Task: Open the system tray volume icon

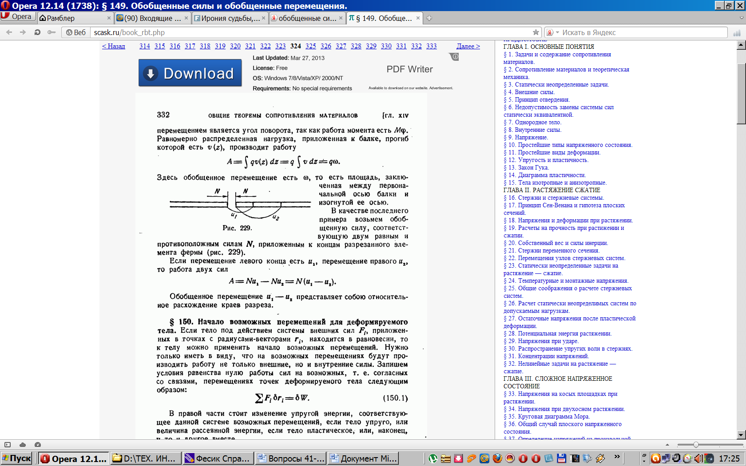Action: (698, 458)
